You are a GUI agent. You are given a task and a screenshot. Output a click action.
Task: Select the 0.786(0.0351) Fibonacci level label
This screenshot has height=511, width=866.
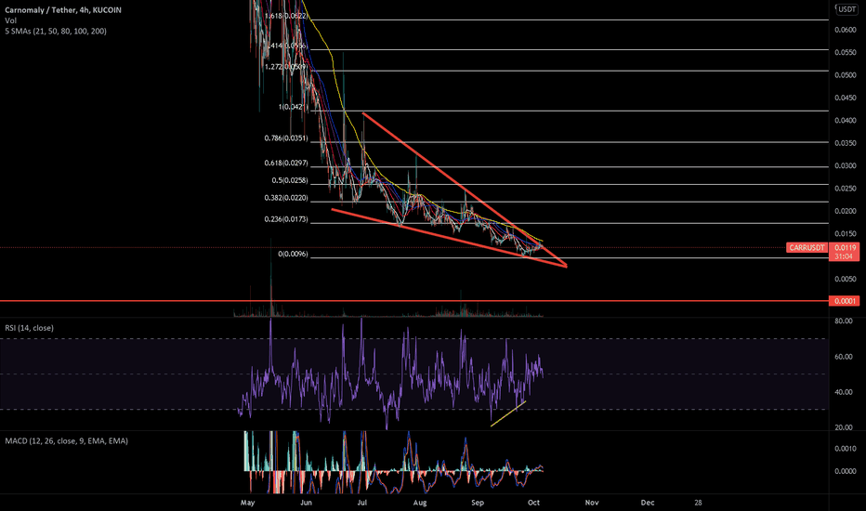(286, 138)
